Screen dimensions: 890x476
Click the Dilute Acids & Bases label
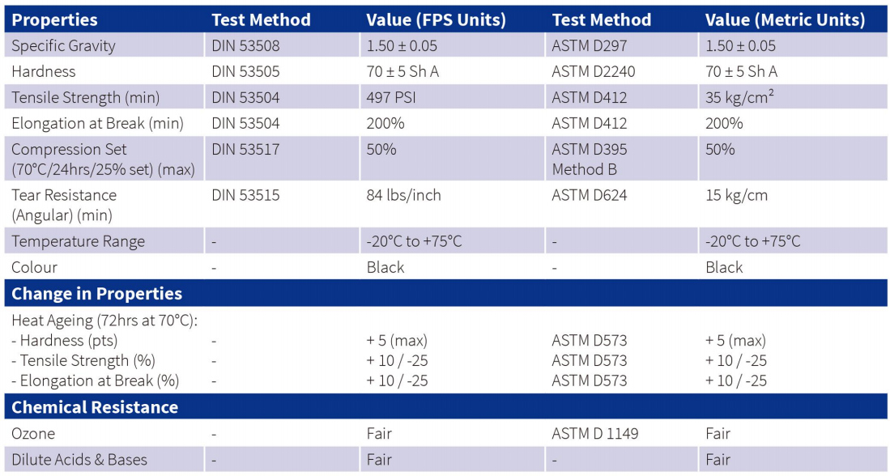click(79, 460)
